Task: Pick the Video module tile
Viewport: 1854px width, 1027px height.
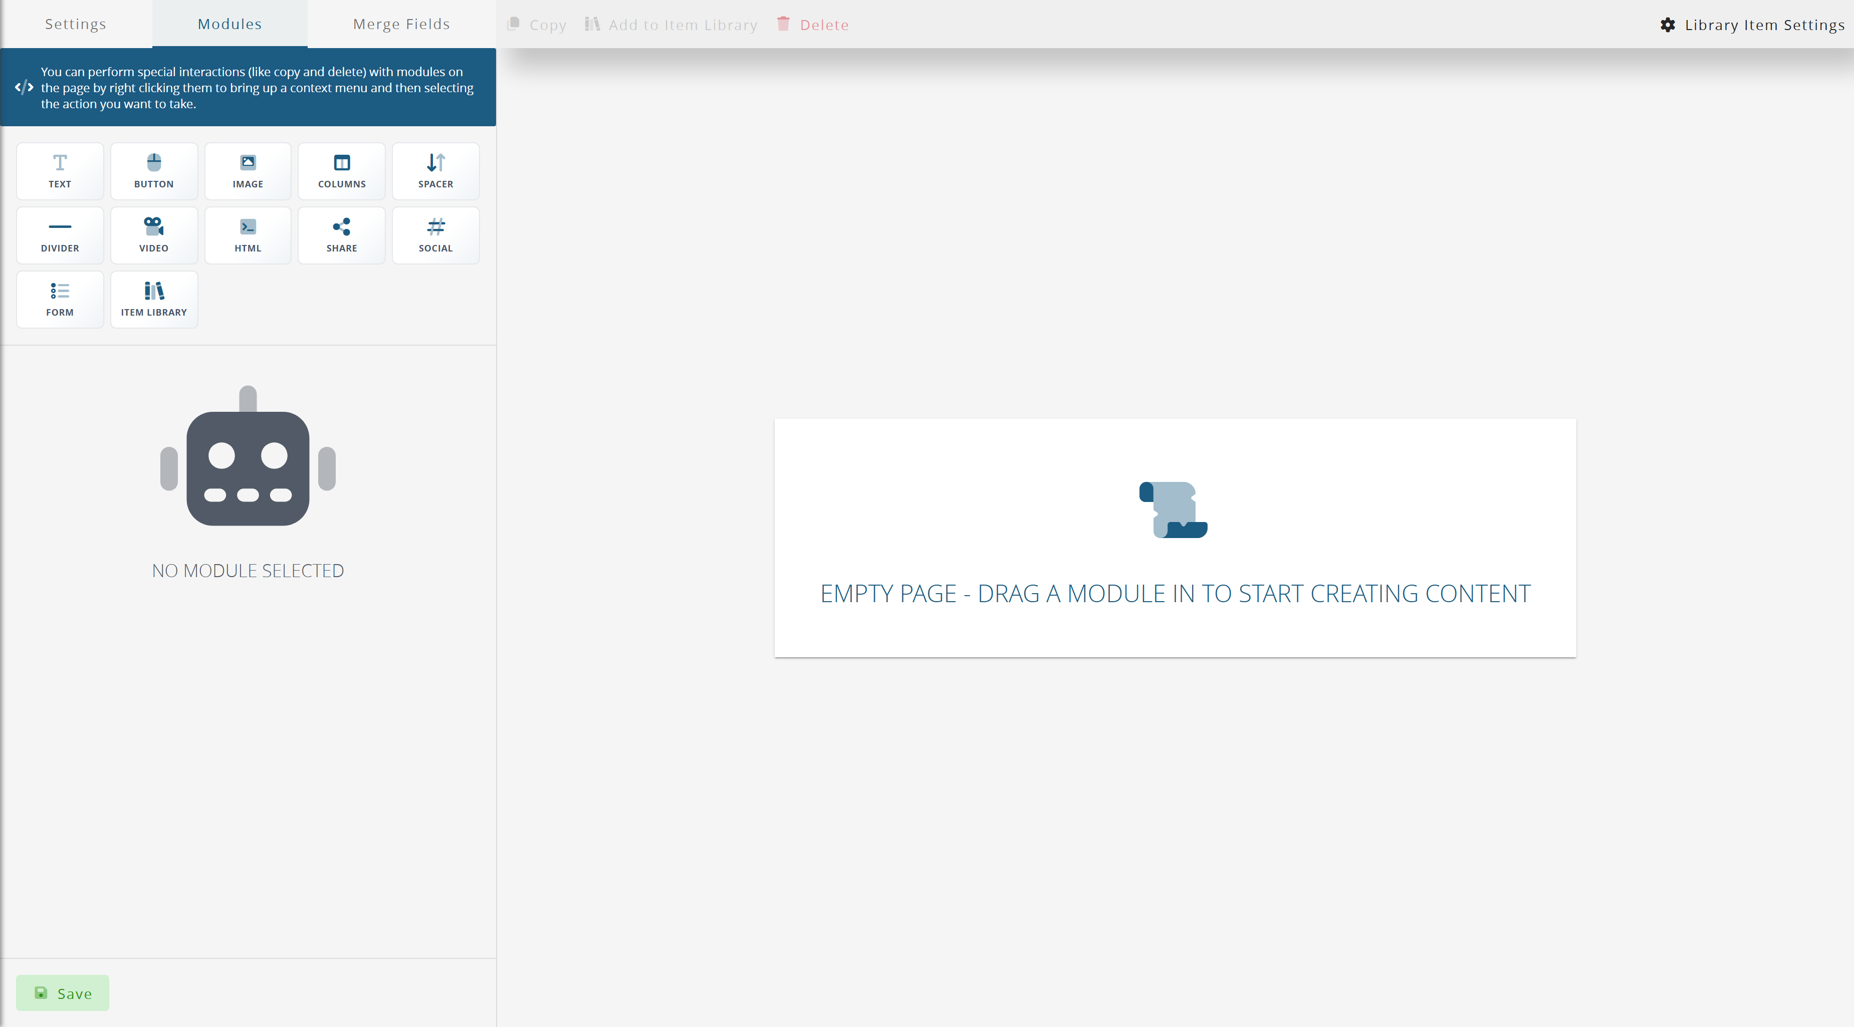Action: (x=154, y=235)
